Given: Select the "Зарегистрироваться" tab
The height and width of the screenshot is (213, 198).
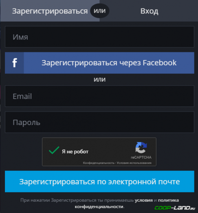Looking at the screenshot, I should click(x=50, y=11).
